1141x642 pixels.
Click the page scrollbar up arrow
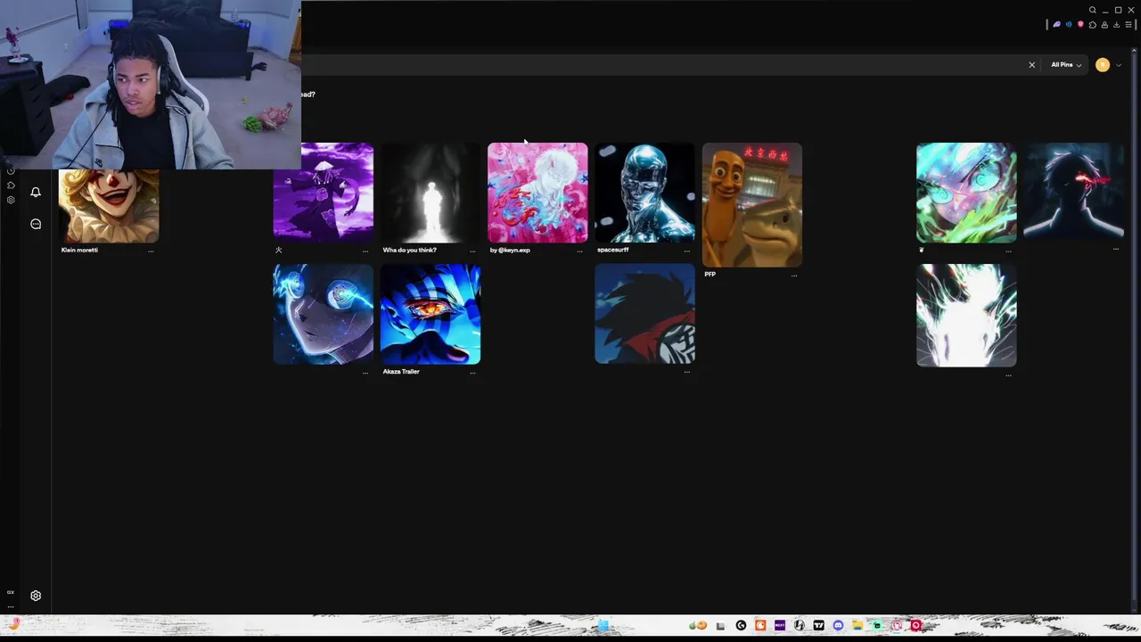pos(1134,50)
